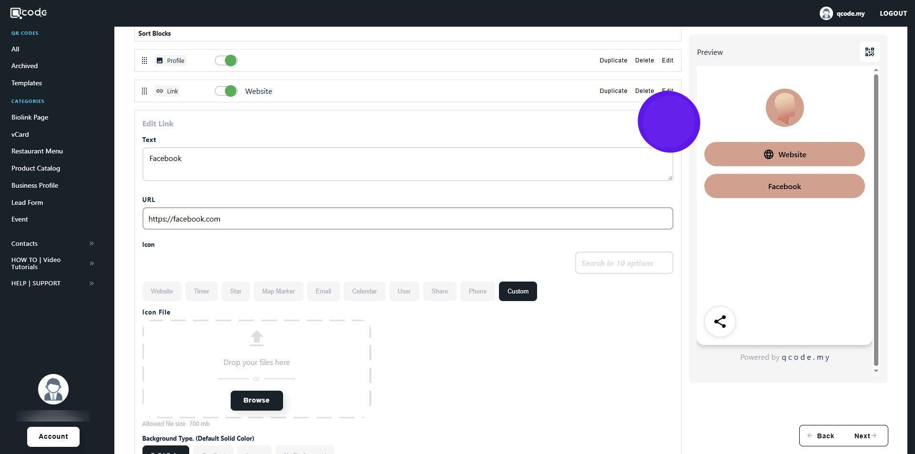Choose the Phone icon option

[477, 292]
